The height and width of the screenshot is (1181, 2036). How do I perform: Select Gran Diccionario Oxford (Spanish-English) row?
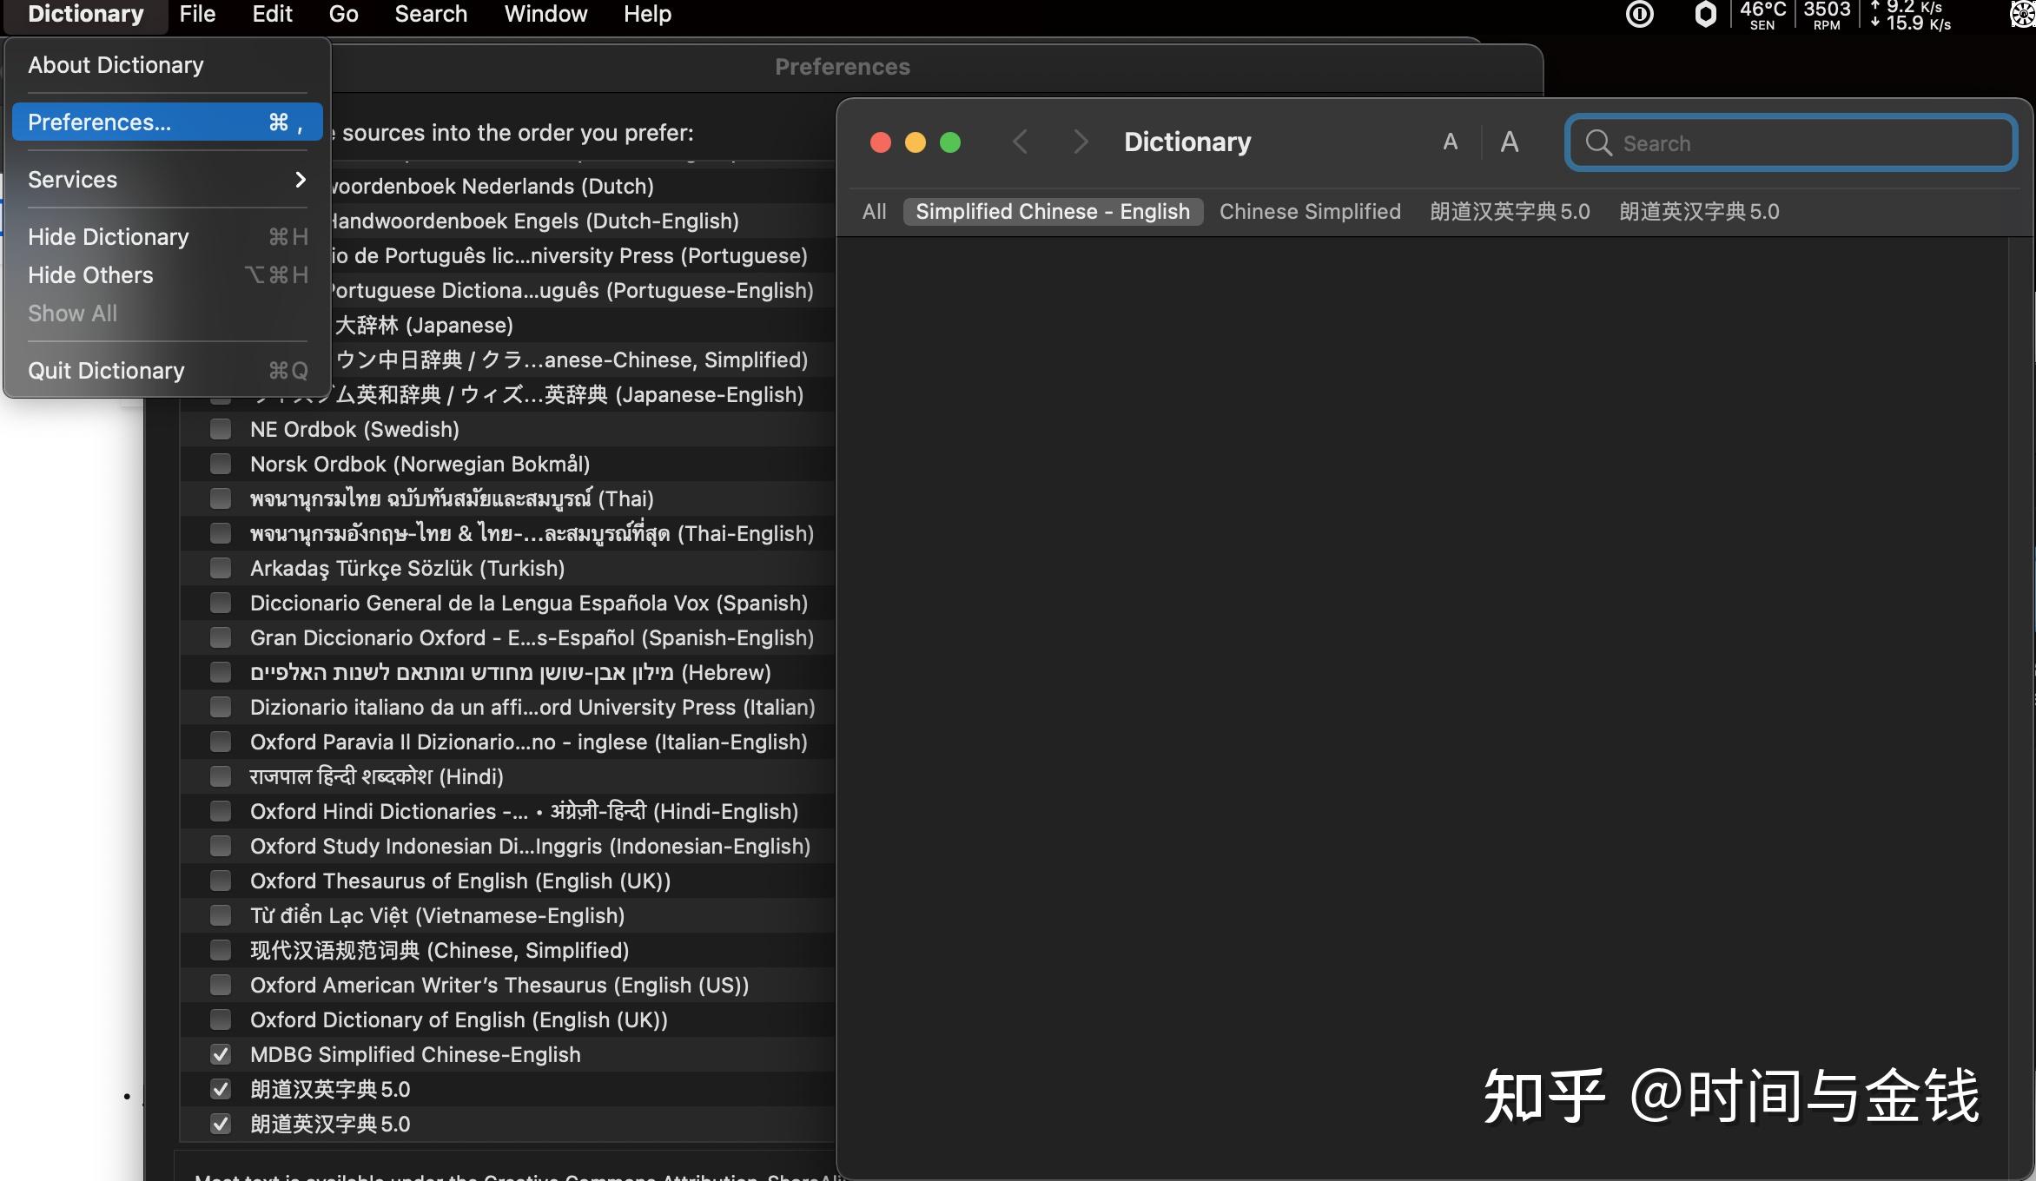click(507, 637)
